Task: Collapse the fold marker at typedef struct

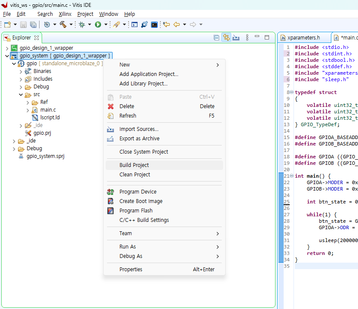Action: coord(292,92)
